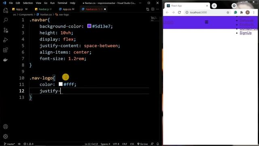Click the browser Forward arrow

click(x=173, y=13)
